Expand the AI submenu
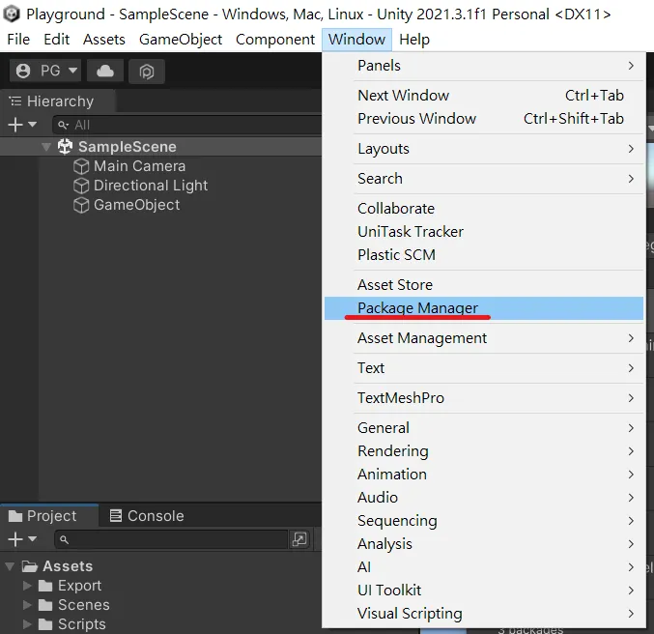Viewport: 654px width, 634px height. [484, 567]
